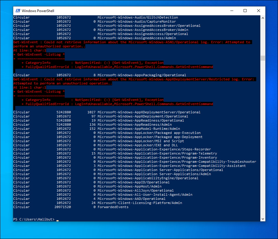Click the record count 136

(92, 125)
